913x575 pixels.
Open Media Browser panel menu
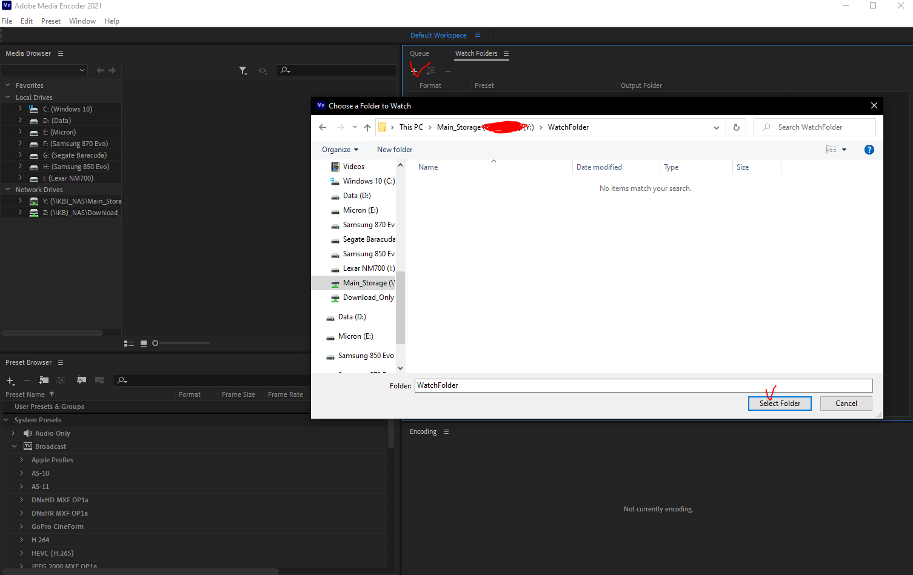[x=61, y=54]
